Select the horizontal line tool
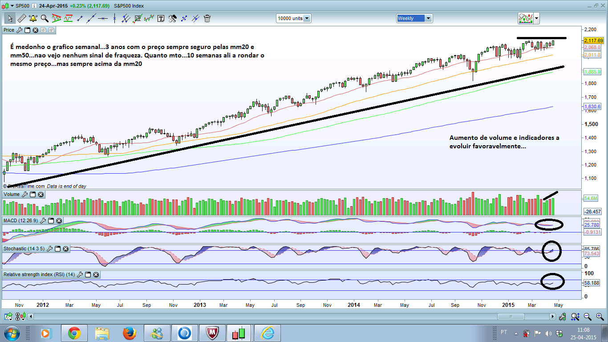Viewport: 608px width, 342px height. [103, 18]
